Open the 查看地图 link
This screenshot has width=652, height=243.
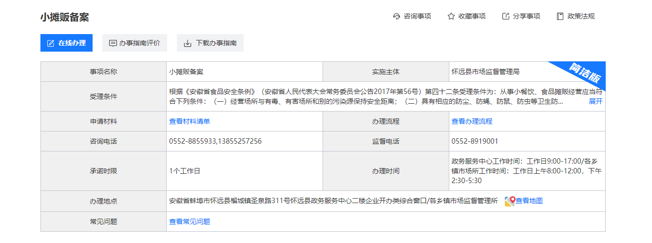(x=529, y=201)
